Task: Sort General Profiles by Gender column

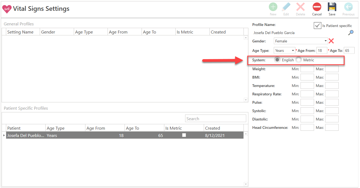Action: point(57,32)
